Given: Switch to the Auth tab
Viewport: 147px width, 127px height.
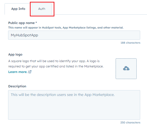Looking at the screenshot, I should 42,9.
